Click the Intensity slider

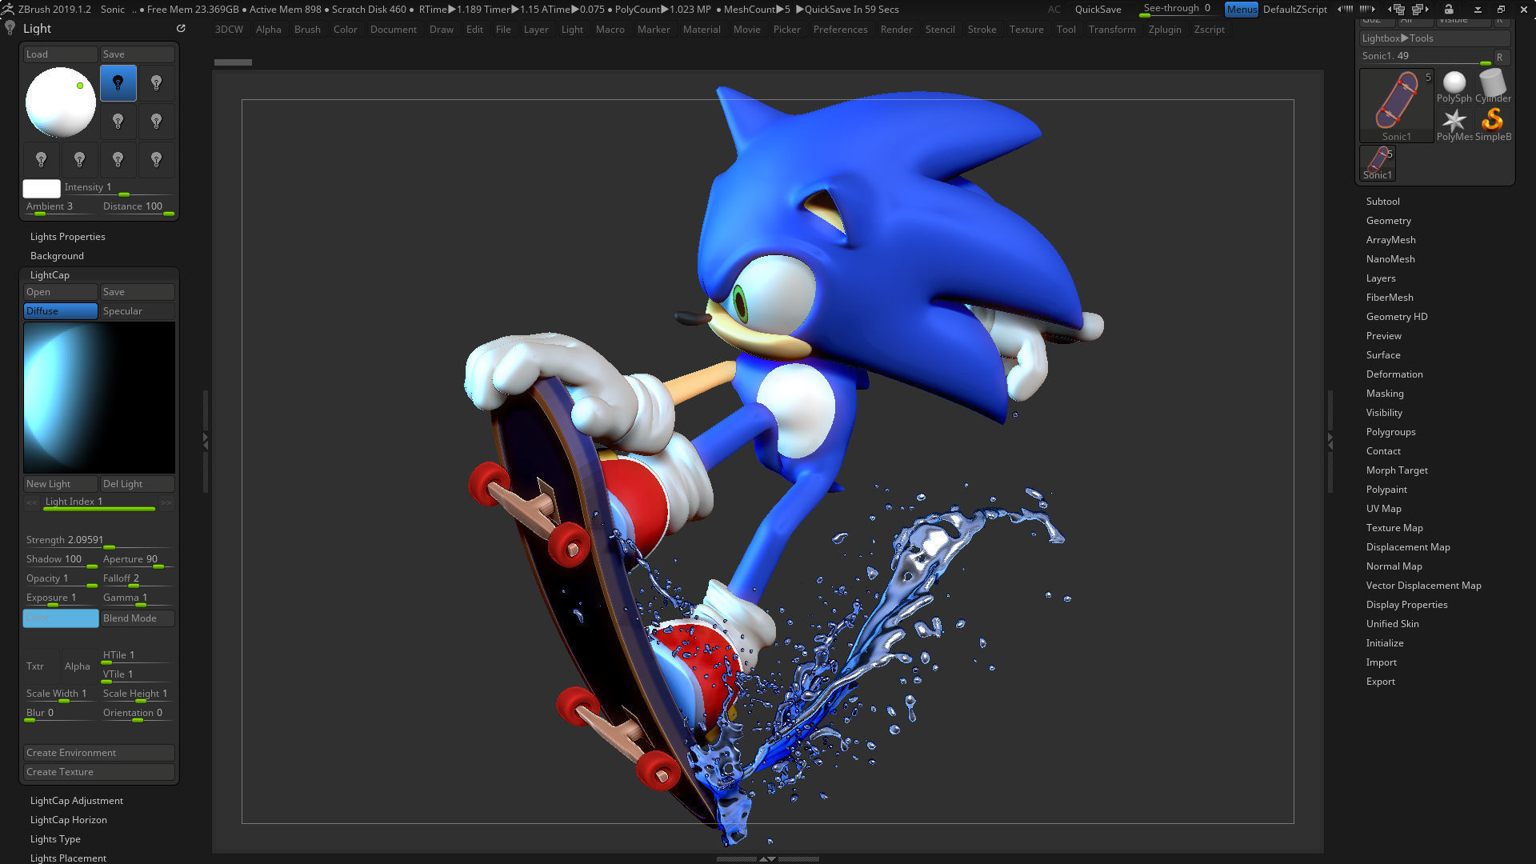tap(118, 188)
